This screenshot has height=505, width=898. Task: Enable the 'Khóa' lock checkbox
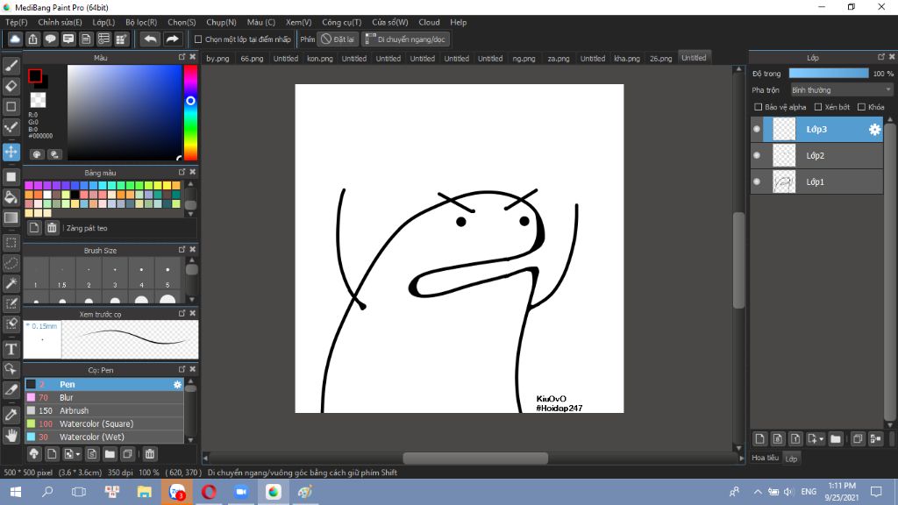click(861, 107)
